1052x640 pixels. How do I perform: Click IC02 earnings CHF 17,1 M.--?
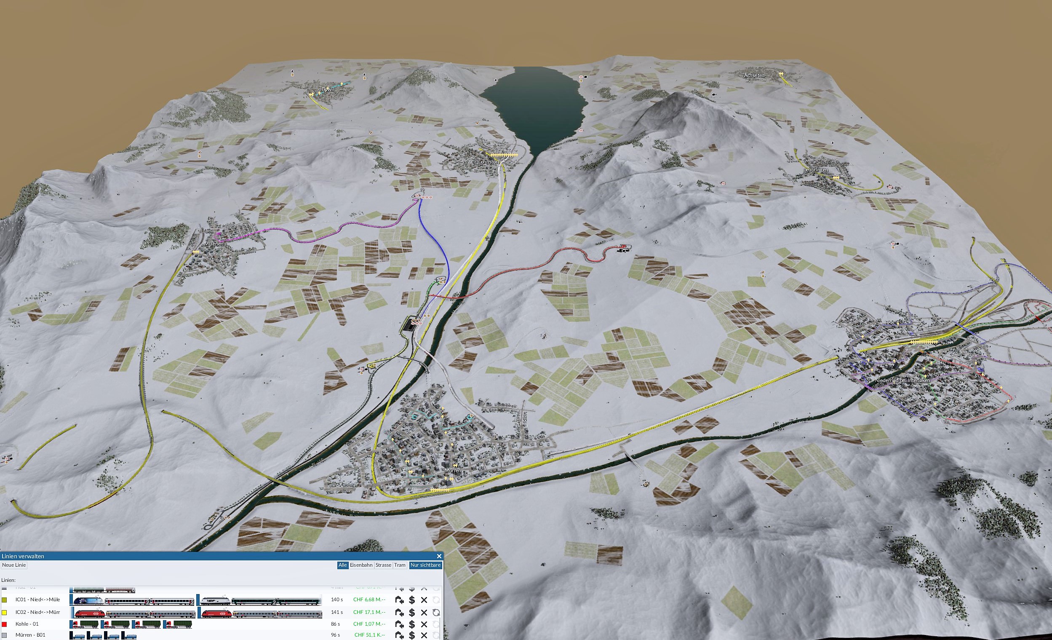click(x=369, y=612)
